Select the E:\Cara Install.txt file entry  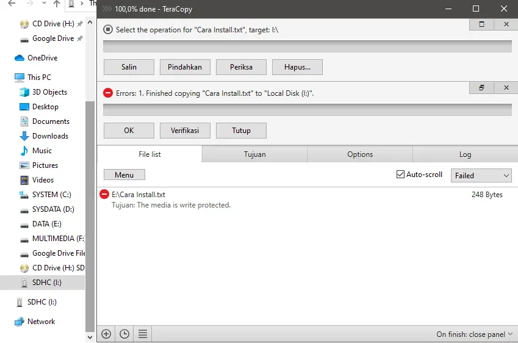tap(308, 200)
